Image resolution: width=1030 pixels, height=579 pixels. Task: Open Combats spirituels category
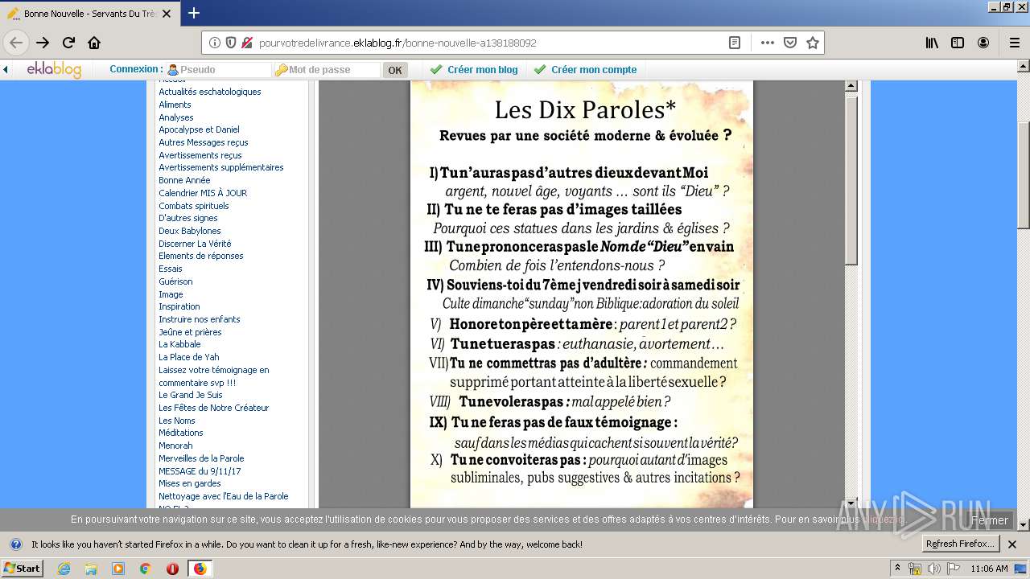[193, 206]
